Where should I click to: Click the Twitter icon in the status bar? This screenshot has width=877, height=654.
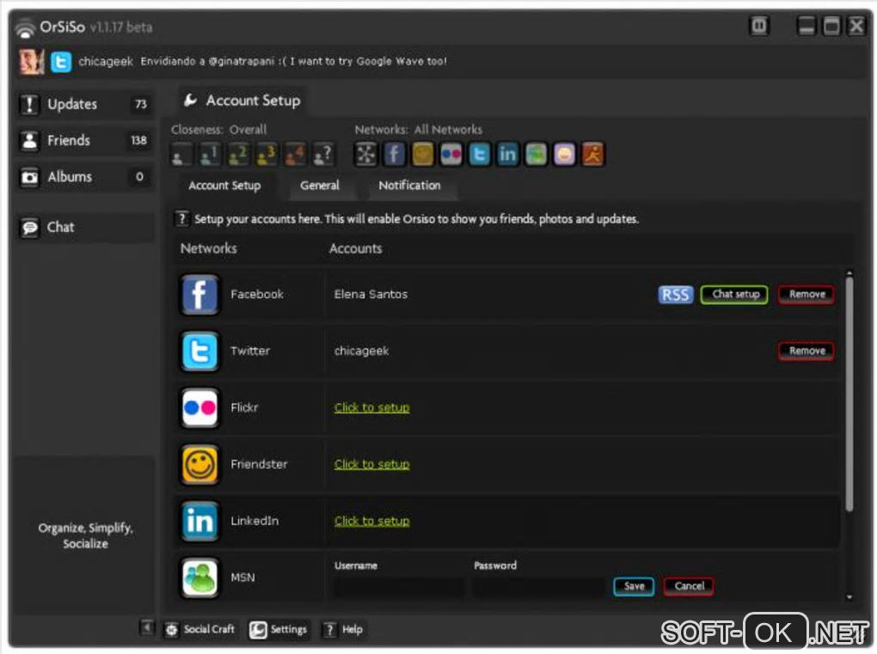[61, 62]
